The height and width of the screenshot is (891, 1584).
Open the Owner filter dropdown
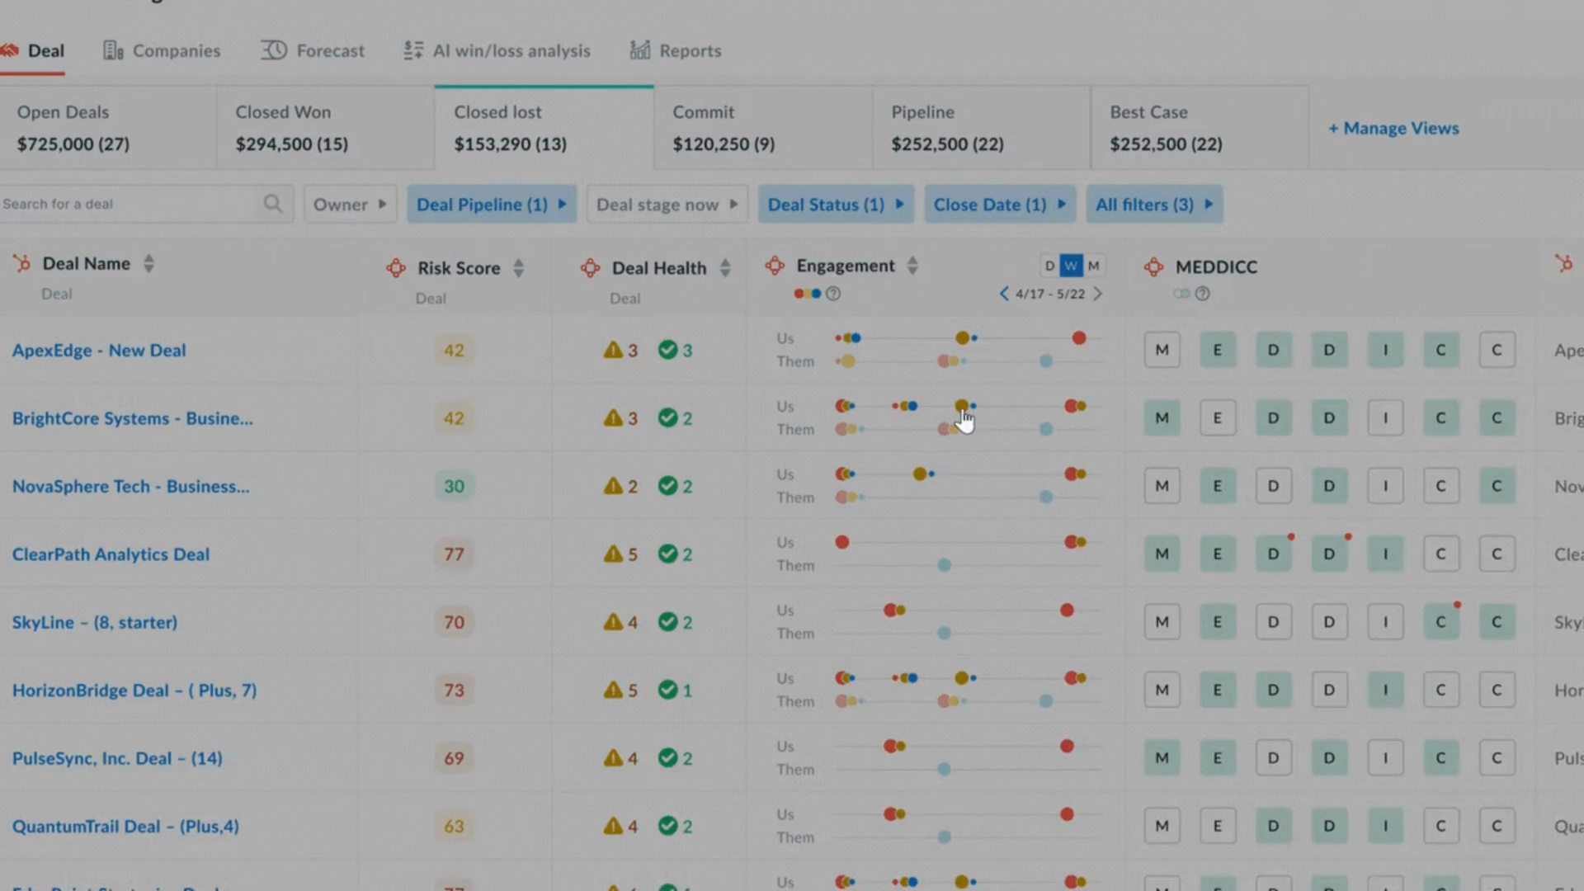[350, 205]
